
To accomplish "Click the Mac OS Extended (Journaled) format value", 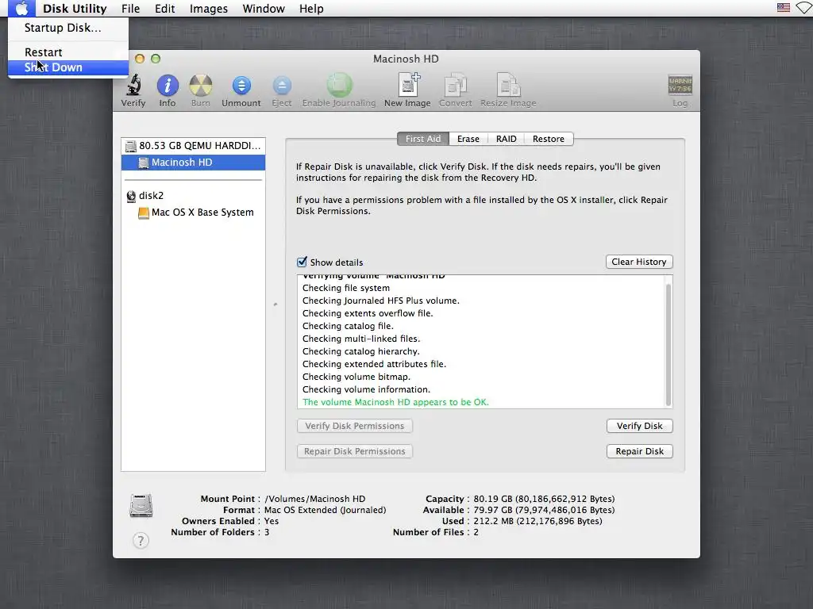I will click(325, 510).
